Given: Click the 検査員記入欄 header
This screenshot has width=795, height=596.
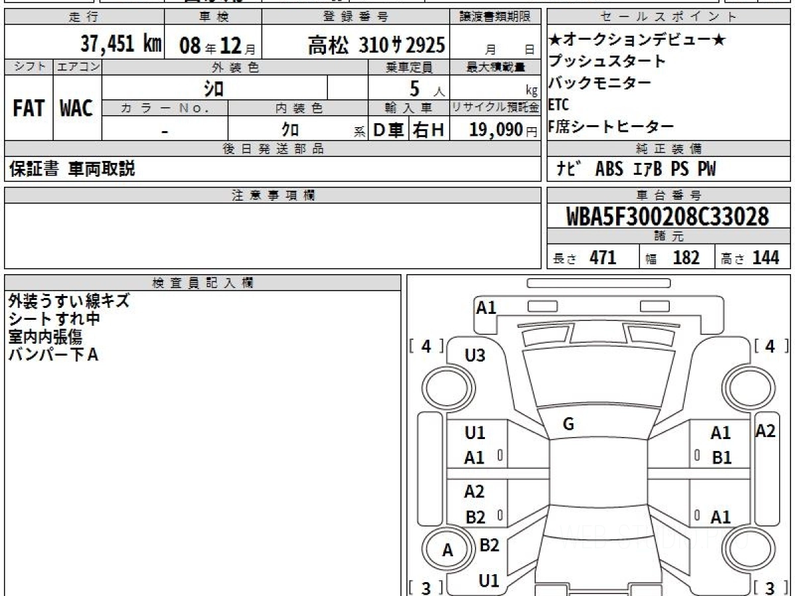Looking at the screenshot, I should pyautogui.click(x=202, y=283).
